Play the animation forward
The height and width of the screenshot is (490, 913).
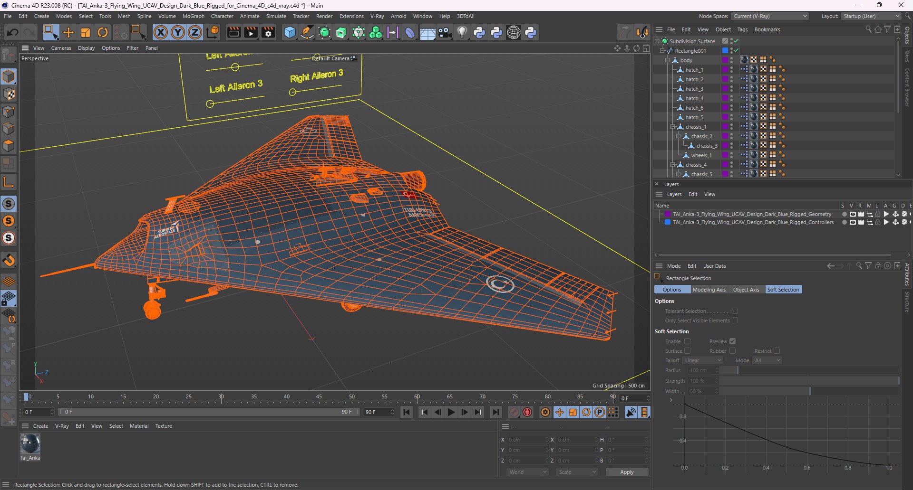451,412
